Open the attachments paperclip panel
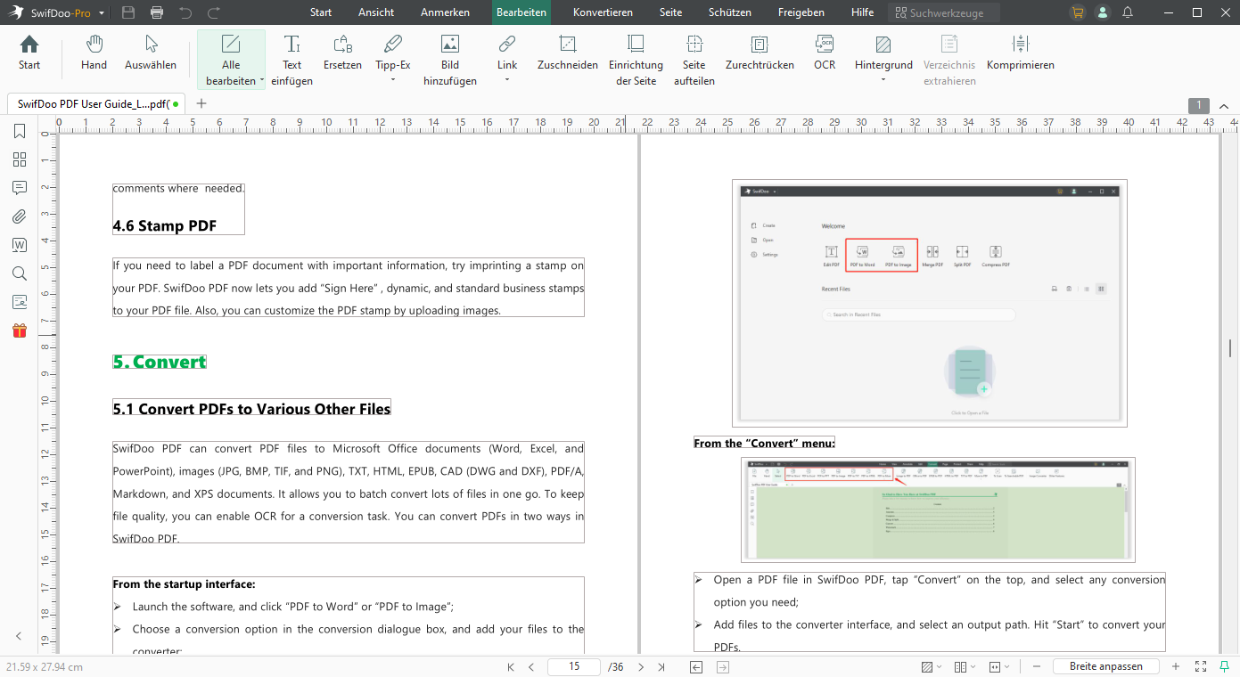The height and width of the screenshot is (677, 1240). coord(20,216)
